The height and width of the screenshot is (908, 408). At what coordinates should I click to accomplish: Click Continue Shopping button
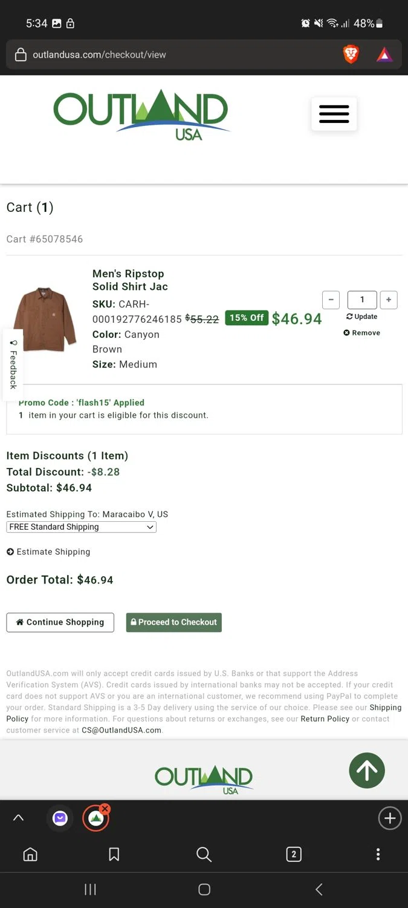(x=60, y=622)
